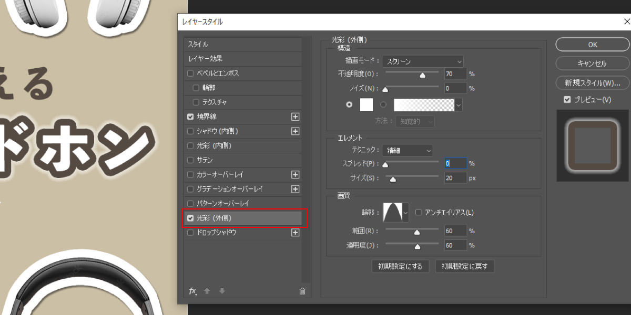Click the 初期設定にする button
Image resolution: width=631 pixels, height=315 pixels.
click(x=400, y=266)
